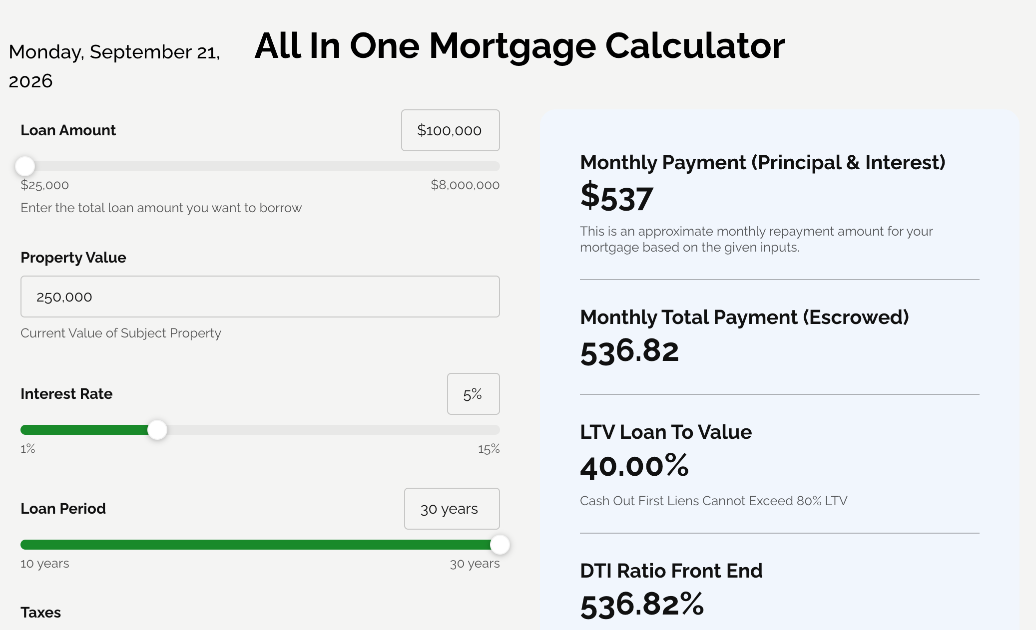Click the Monday, September 21, 2026 date text
The width and height of the screenshot is (1036, 630).
pyautogui.click(x=114, y=66)
